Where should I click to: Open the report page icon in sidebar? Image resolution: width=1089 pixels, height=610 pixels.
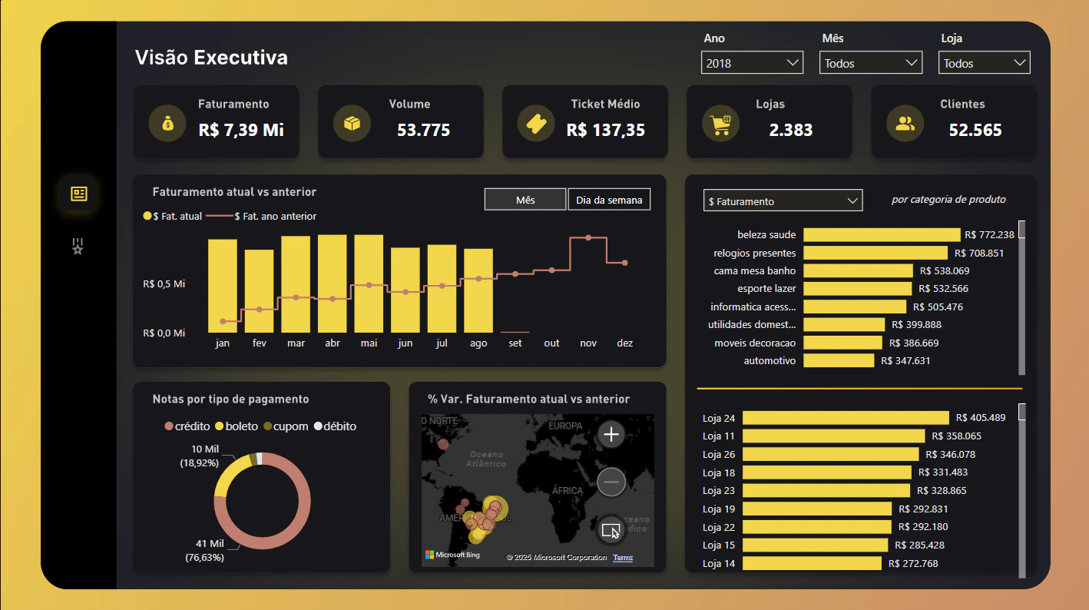point(78,194)
